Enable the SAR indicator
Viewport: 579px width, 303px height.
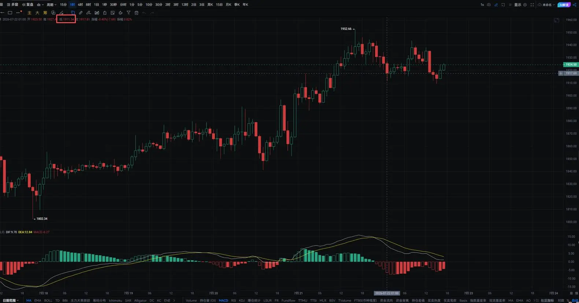(128, 300)
